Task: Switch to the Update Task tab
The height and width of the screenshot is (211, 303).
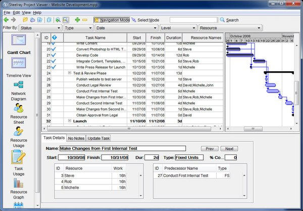Action: 98,138
